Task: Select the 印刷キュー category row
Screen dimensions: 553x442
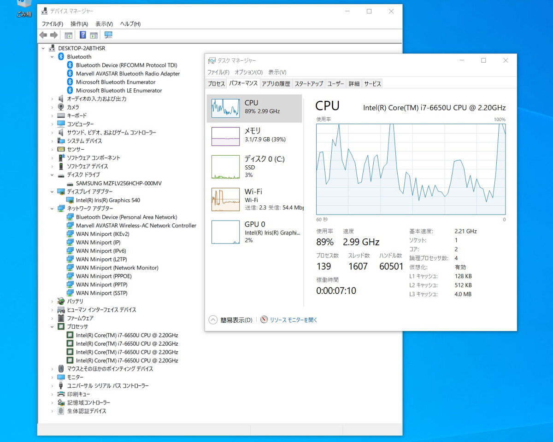Action: pyautogui.click(x=73, y=394)
